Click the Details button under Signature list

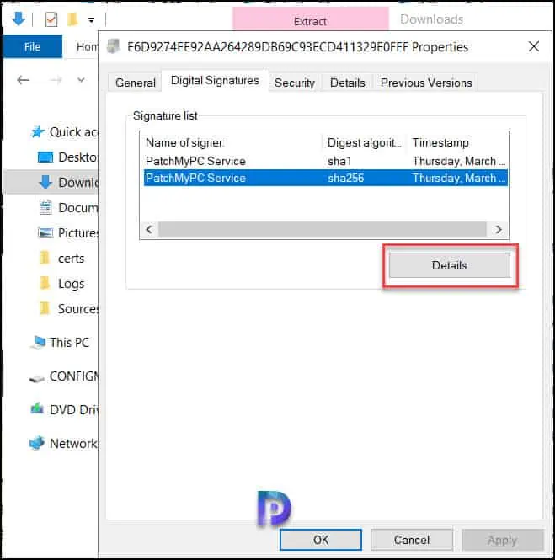tap(449, 265)
